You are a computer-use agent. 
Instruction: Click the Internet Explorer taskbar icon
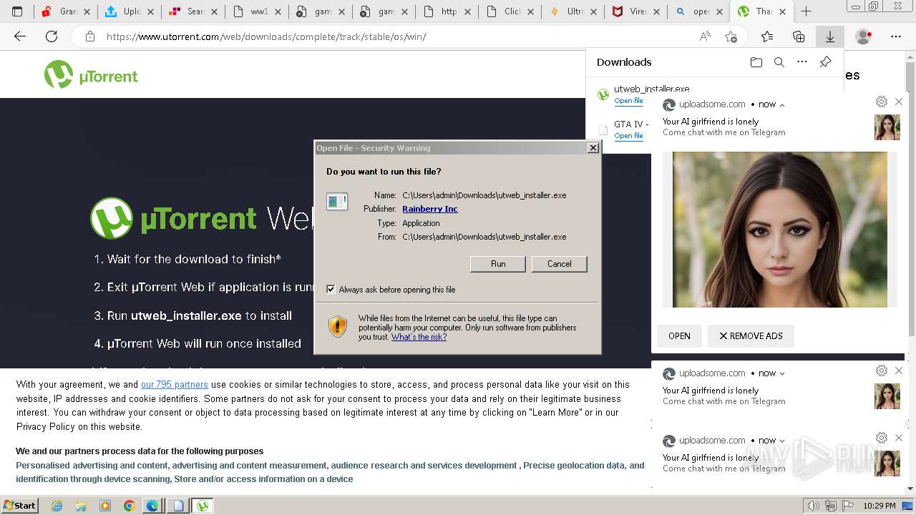coord(57,506)
